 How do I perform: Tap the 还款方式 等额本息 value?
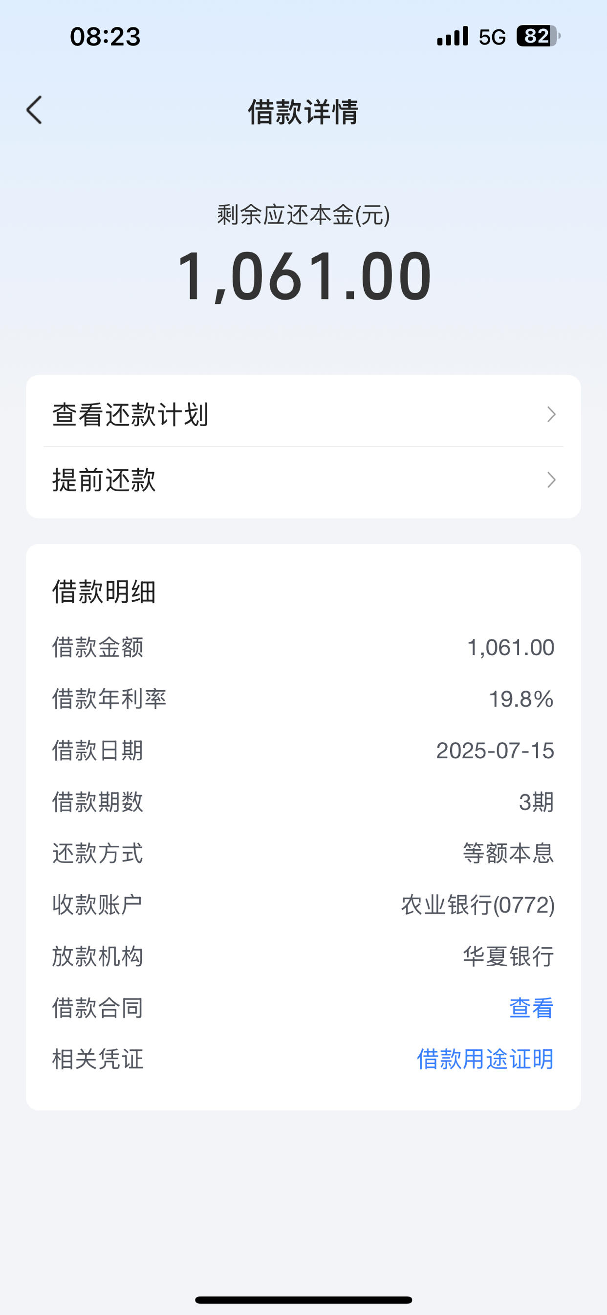(x=509, y=853)
